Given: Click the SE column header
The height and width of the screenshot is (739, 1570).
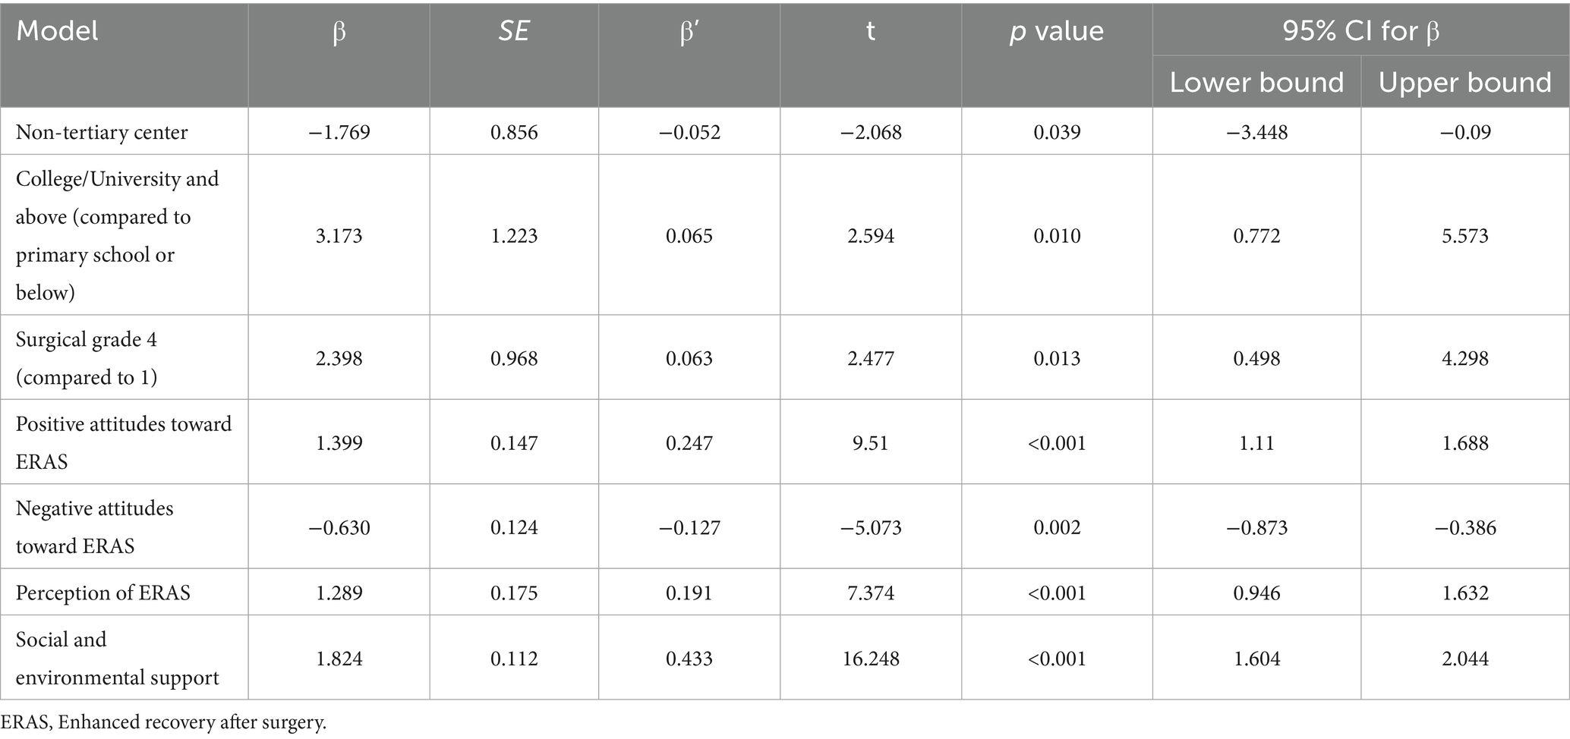Looking at the screenshot, I should [x=513, y=32].
